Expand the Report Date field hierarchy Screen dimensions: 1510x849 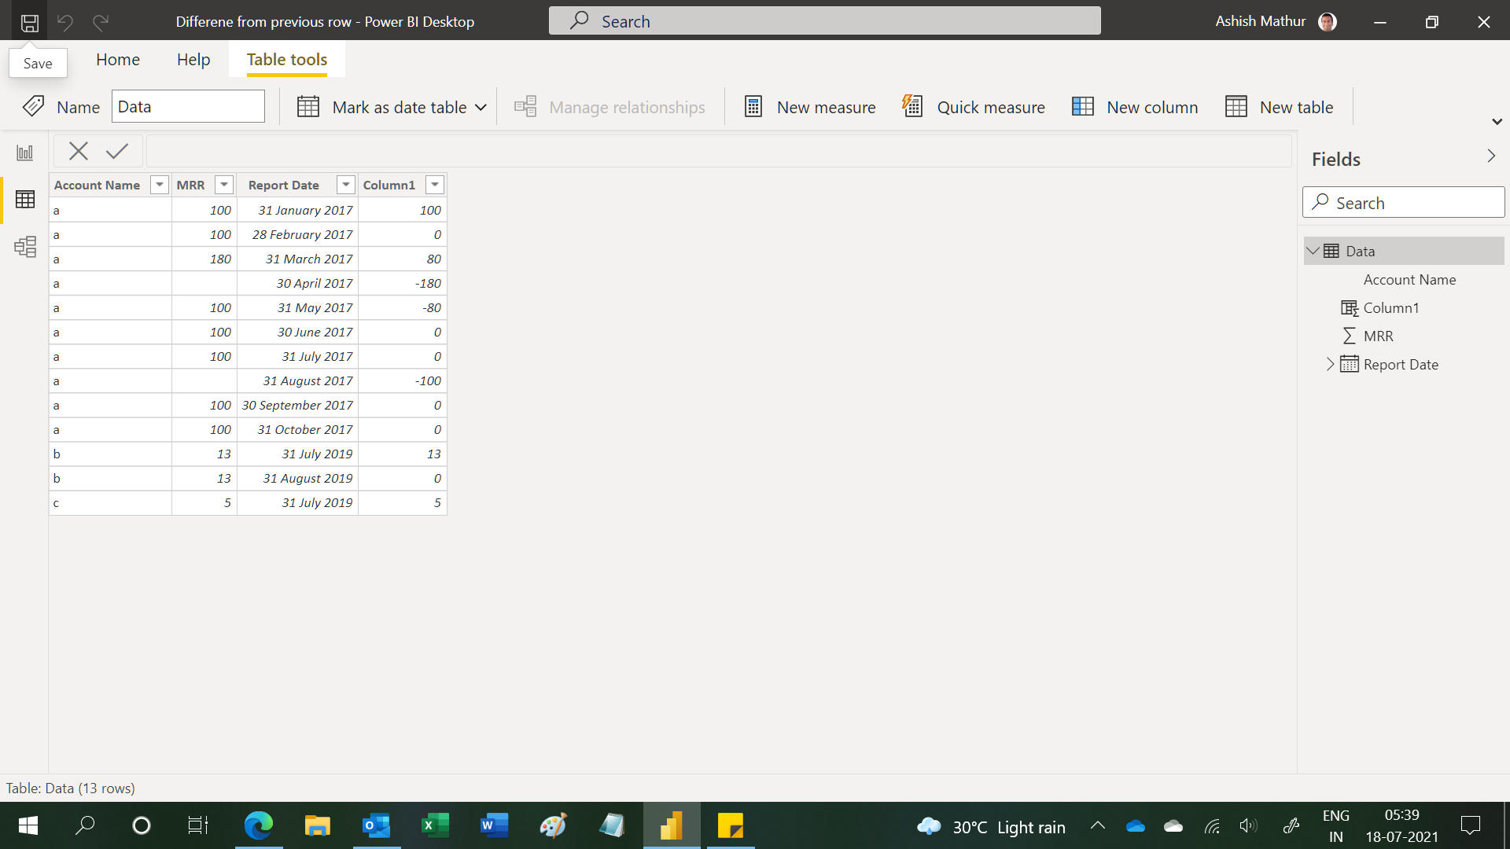click(1330, 364)
